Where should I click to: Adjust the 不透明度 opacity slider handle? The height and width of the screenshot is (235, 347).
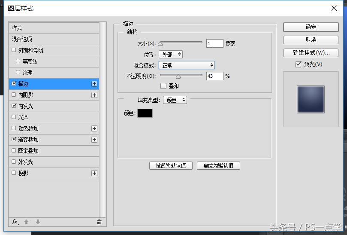click(178, 77)
